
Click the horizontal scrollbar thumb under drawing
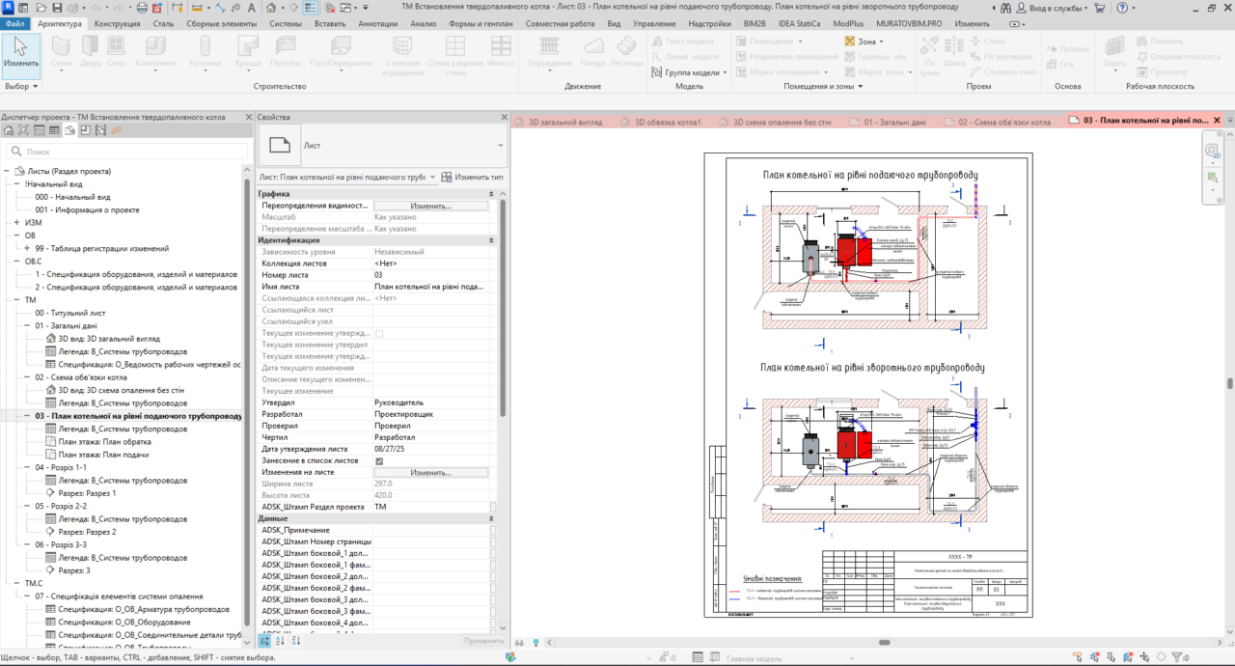[x=883, y=642]
